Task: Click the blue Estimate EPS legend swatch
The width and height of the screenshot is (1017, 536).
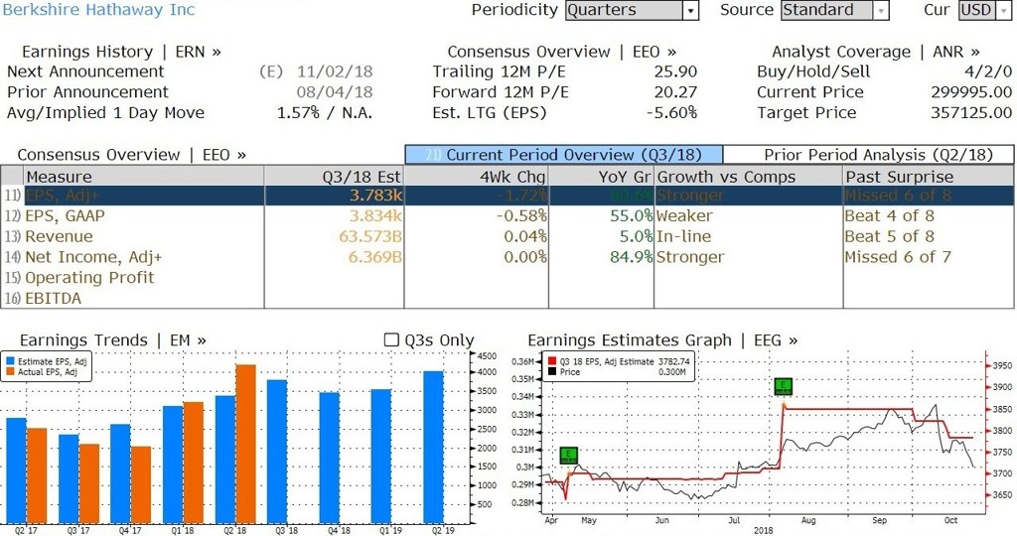Action: coord(10,361)
